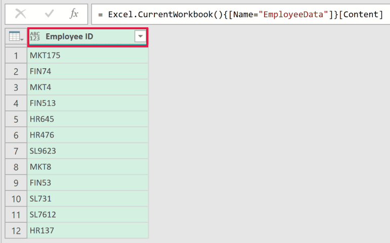This screenshot has width=390, height=243.
Task: Select the Employee ID column header
Action: 88,37
